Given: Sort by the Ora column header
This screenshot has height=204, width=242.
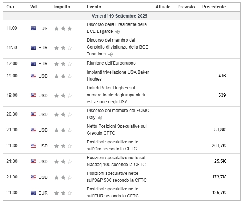Looking at the screenshot, I should tap(10, 7).
